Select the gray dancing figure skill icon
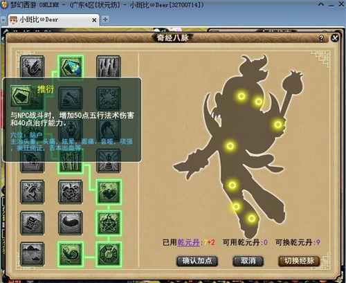The width and height of the screenshot is (346, 283). pos(32,192)
